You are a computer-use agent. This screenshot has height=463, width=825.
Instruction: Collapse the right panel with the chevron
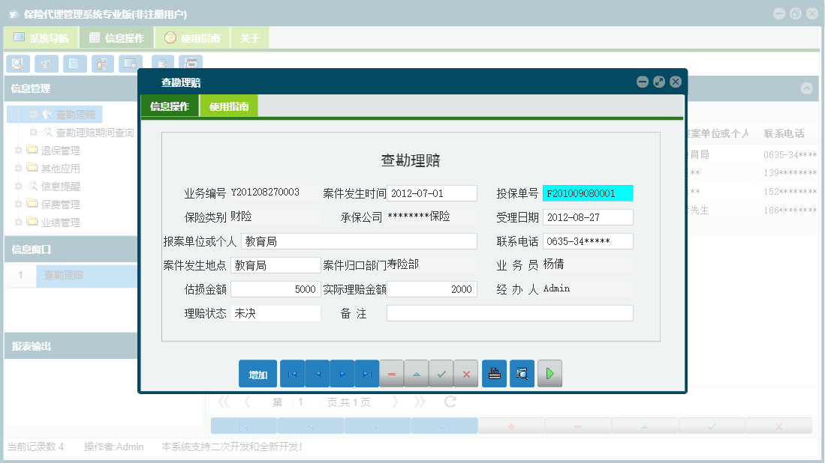807,88
